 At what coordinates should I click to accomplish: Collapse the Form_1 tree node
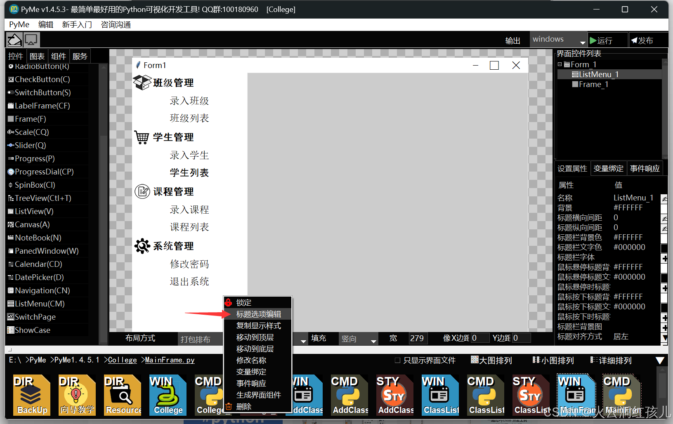pyautogui.click(x=560, y=64)
